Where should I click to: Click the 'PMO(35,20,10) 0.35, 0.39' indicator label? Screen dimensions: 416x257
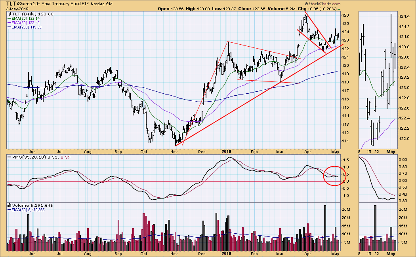click(x=41, y=157)
